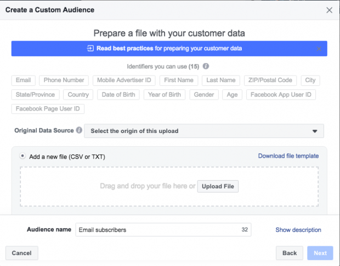
Task: Go Back to the previous step
Action: click(290, 253)
